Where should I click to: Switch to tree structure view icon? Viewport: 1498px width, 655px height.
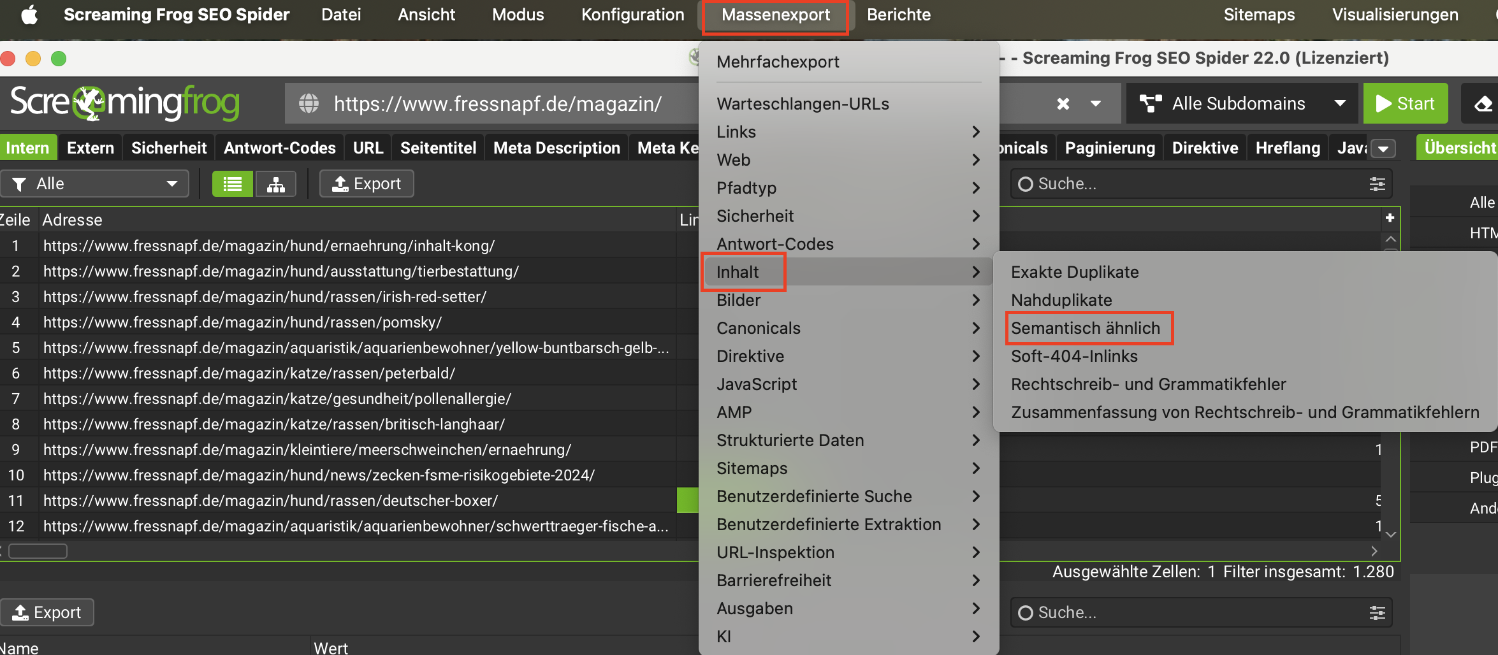(x=276, y=184)
